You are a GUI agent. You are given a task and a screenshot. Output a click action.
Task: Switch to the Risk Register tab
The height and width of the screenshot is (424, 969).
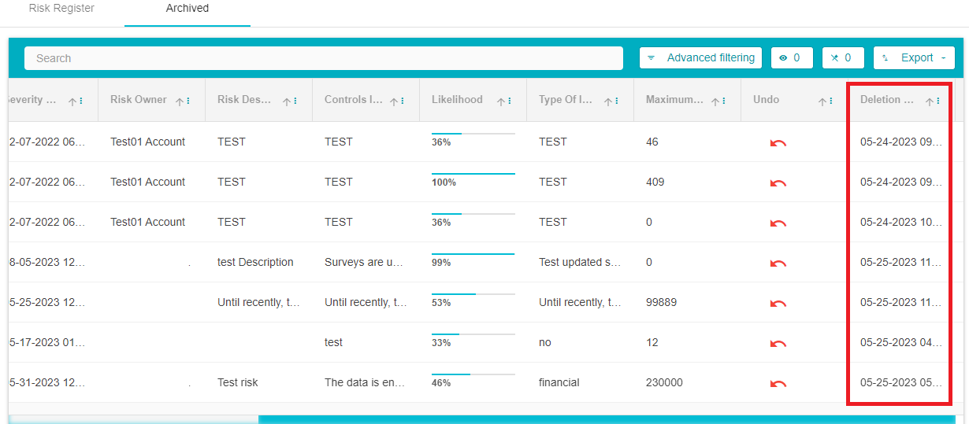coord(61,9)
